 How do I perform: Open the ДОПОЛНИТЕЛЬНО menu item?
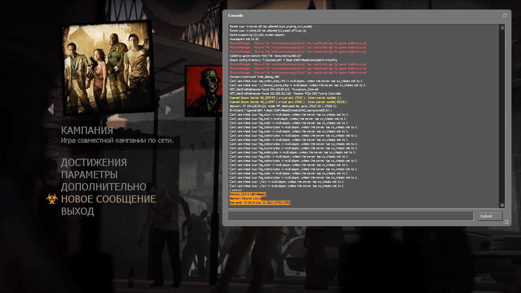pos(104,187)
